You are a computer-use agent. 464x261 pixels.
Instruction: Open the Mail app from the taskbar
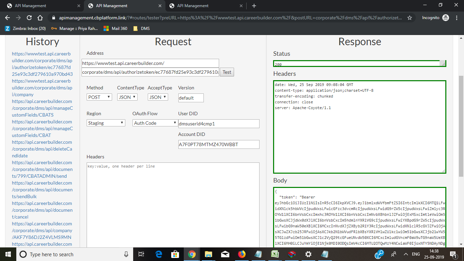tap(225, 254)
